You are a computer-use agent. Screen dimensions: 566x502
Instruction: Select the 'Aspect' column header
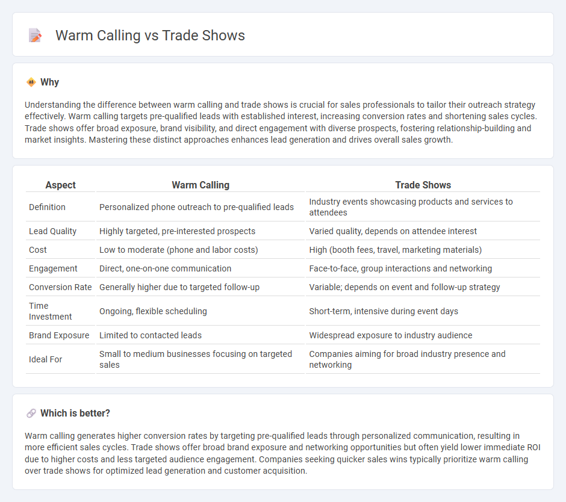click(60, 185)
